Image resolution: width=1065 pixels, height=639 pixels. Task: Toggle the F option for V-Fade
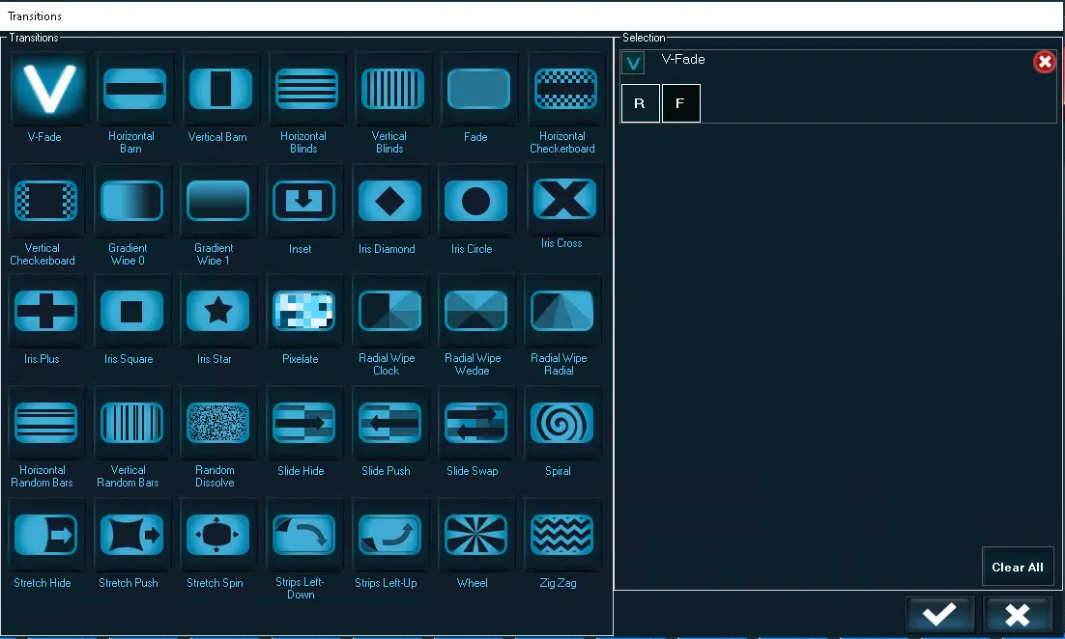click(680, 103)
